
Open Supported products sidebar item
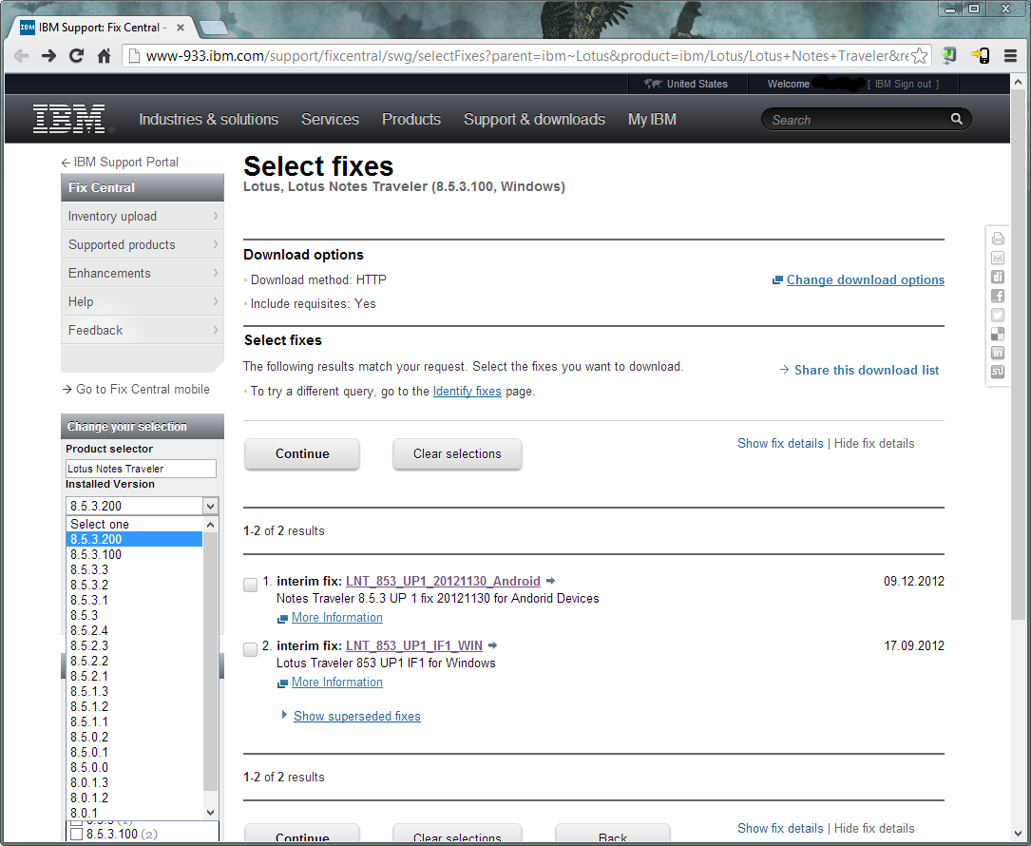coord(142,244)
